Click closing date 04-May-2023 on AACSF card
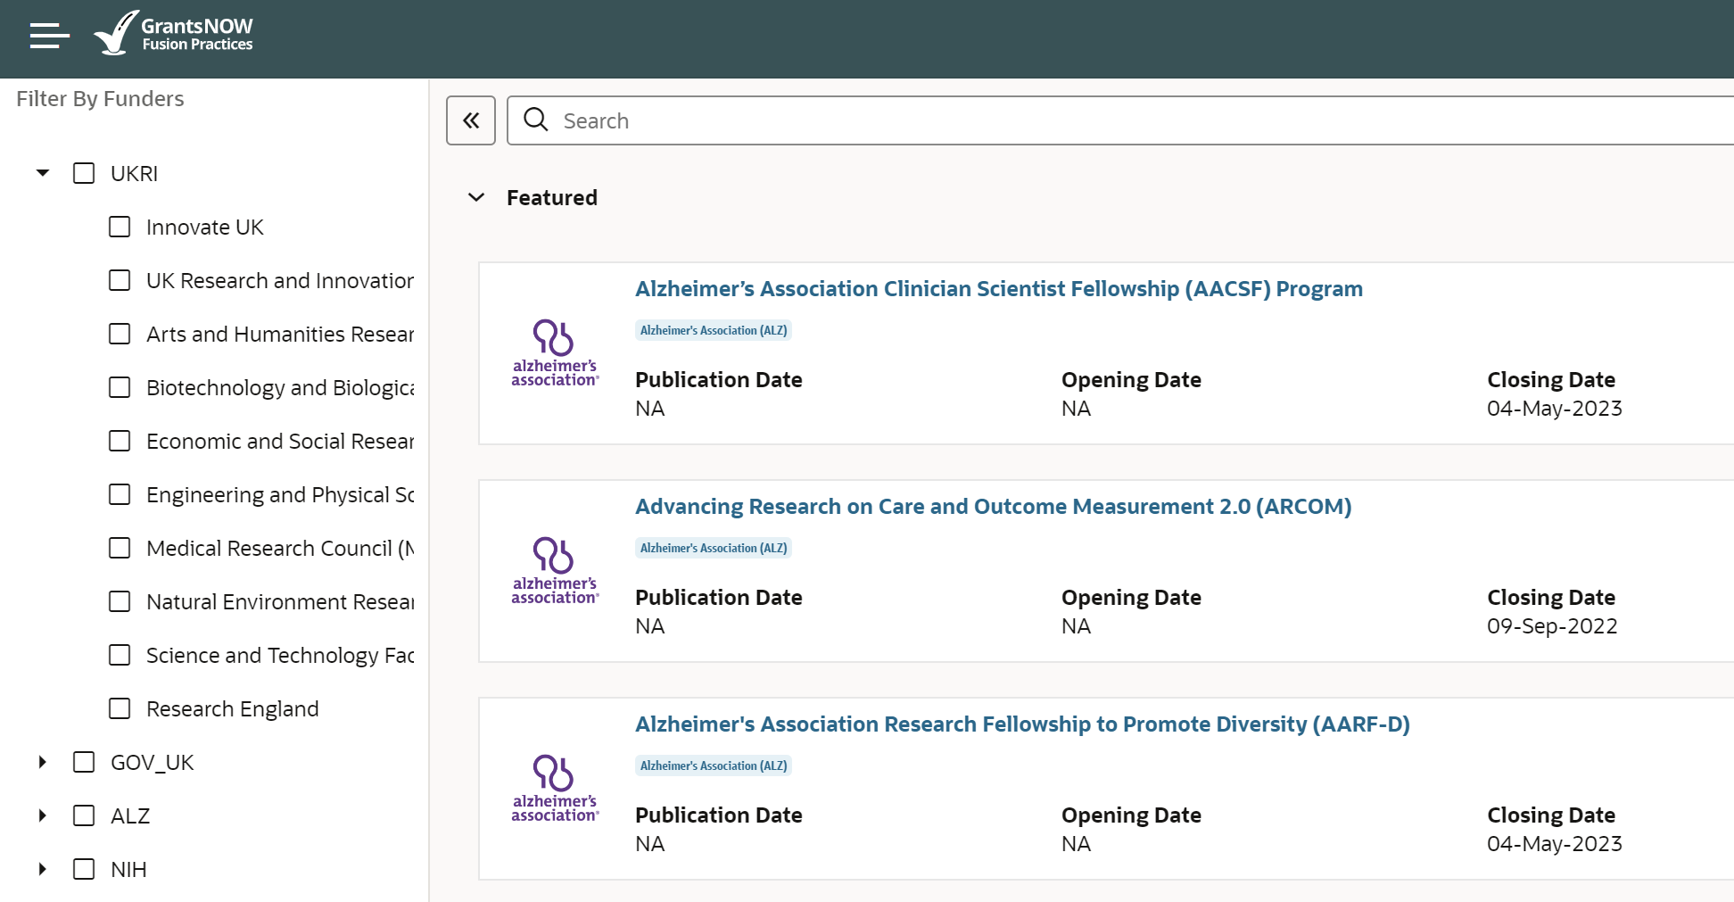Viewport: 1734px width, 902px height. pyautogui.click(x=1555, y=409)
